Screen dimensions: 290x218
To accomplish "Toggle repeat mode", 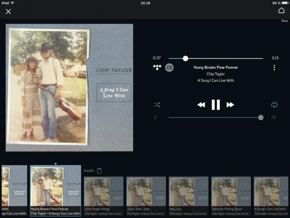I will pos(274,105).
